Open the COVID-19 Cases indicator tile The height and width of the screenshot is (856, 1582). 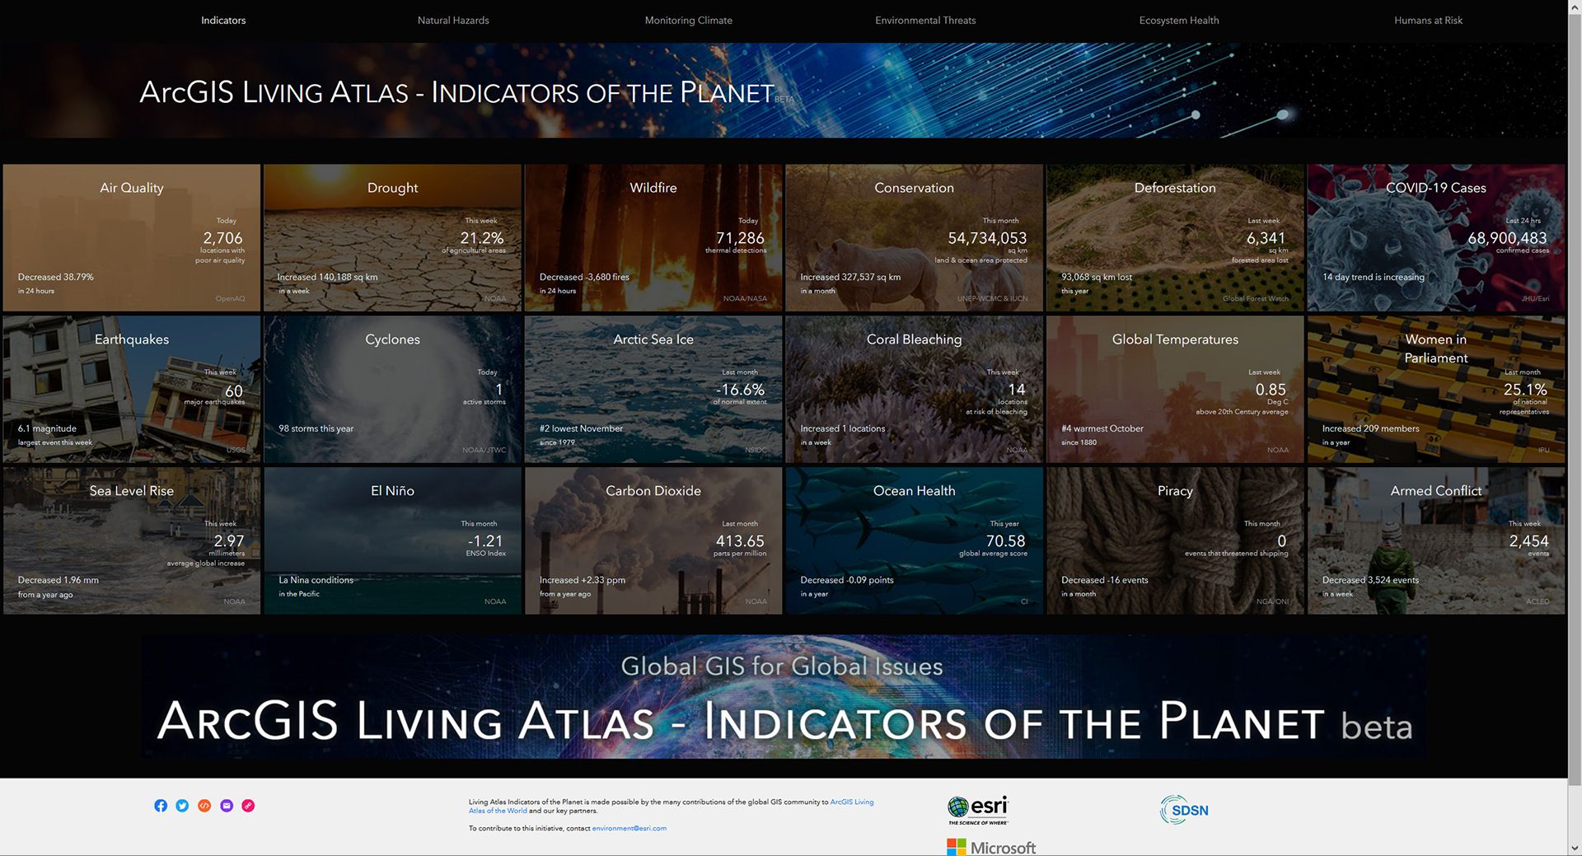(1435, 237)
